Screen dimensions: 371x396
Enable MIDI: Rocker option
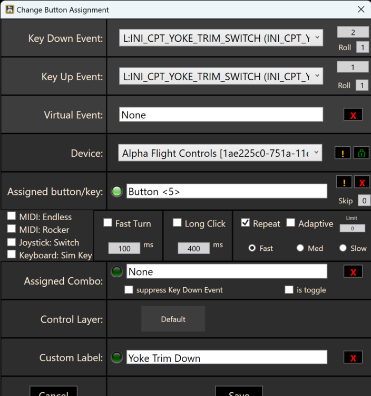(x=12, y=230)
